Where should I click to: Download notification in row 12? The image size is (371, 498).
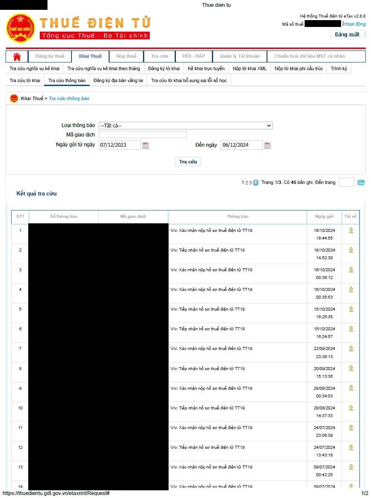pos(351,447)
